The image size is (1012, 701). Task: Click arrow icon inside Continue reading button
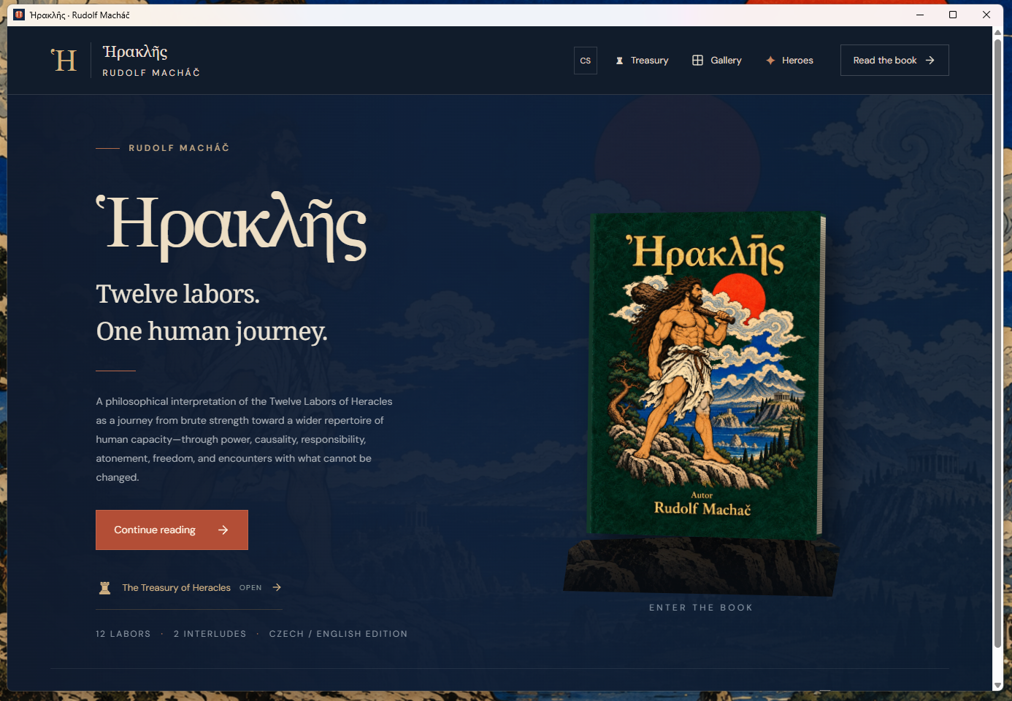coord(223,530)
